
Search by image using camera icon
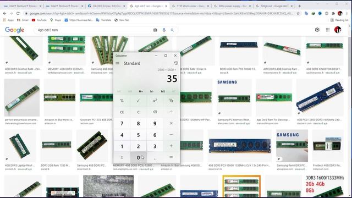coord(155,30)
